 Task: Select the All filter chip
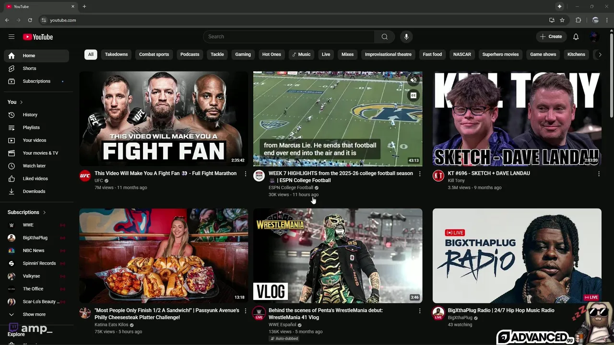coord(91,55)
